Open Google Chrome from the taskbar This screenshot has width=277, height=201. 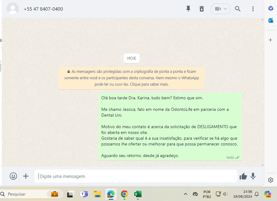[x=124, y=194]
